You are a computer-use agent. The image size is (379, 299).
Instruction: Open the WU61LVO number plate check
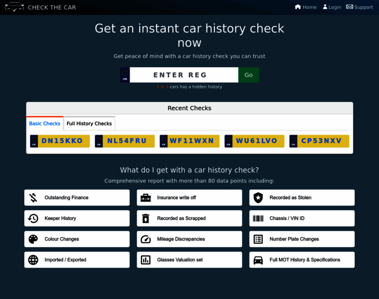pyautogui.click(x=254, y=141)
